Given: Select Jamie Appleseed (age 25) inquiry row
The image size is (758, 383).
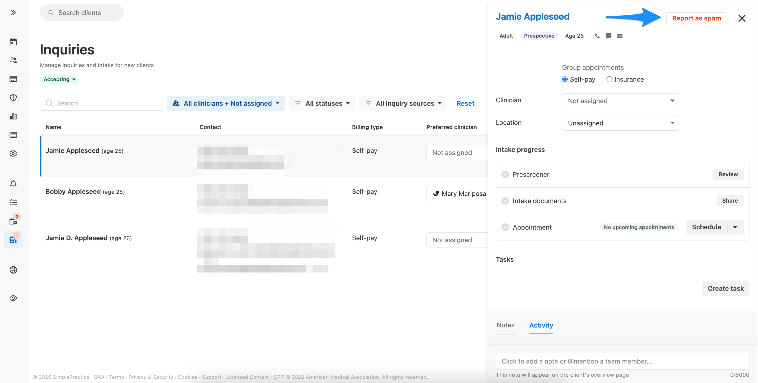Looking at the screenshot, I should [x=264, y=156].
